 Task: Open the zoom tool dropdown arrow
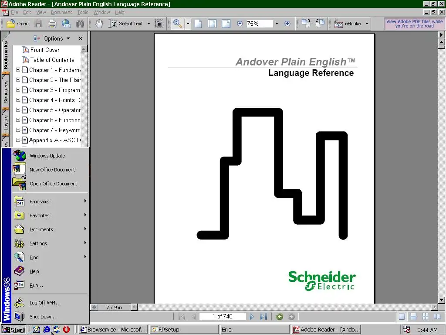point(188,24)
